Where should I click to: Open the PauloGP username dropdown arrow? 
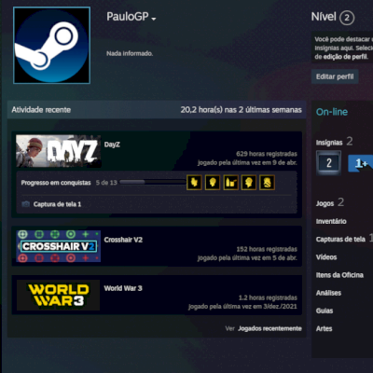coord(154,19)
